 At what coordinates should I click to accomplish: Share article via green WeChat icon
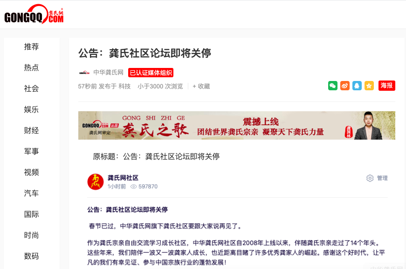pyautogui.click(x=333, y=86)
